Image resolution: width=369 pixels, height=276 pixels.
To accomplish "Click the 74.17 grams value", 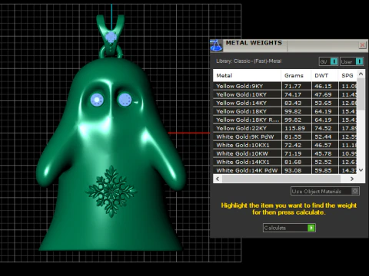I will tap(293, 94).
